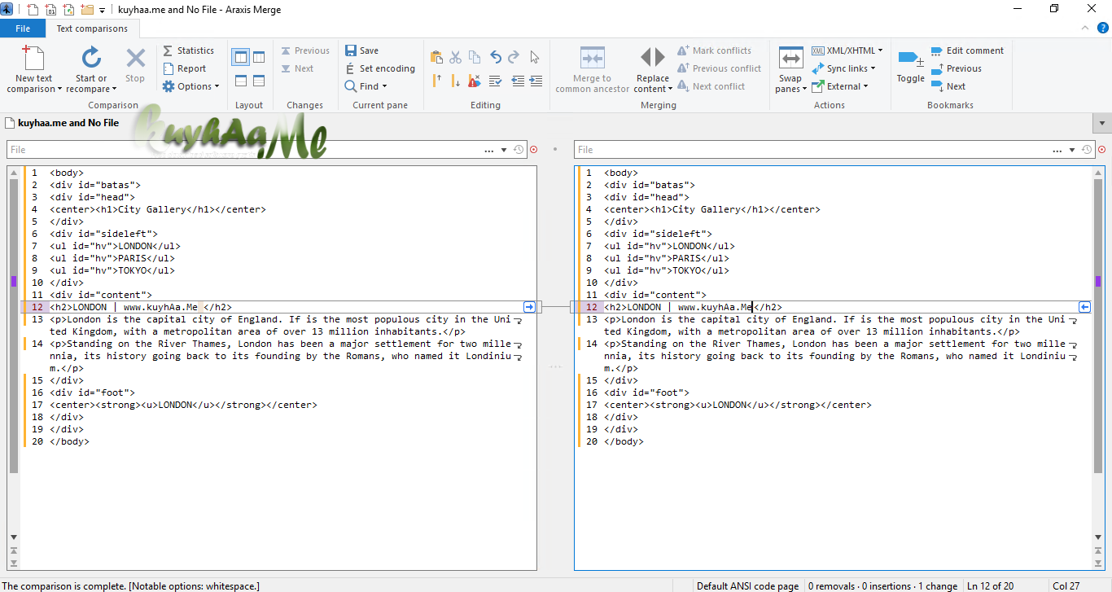Image resolution: width=1112 pixels, height=592 pixels.
Task: Click the right pane red circle icon
Action: 1101,150
